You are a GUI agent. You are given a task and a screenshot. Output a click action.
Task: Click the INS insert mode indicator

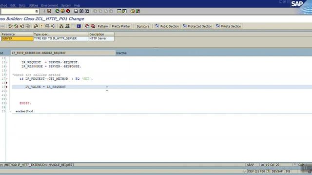click(288, 171)
